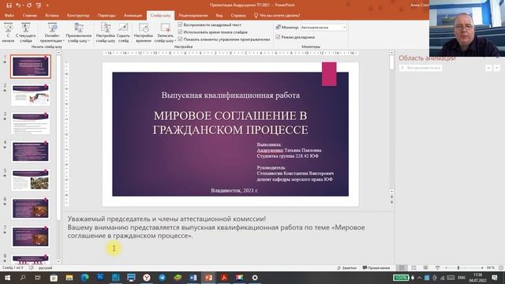Viewport: 505px width, 284px height.
Task: Move animation down arrow in animation pane
Action: (x=496, y=68)
